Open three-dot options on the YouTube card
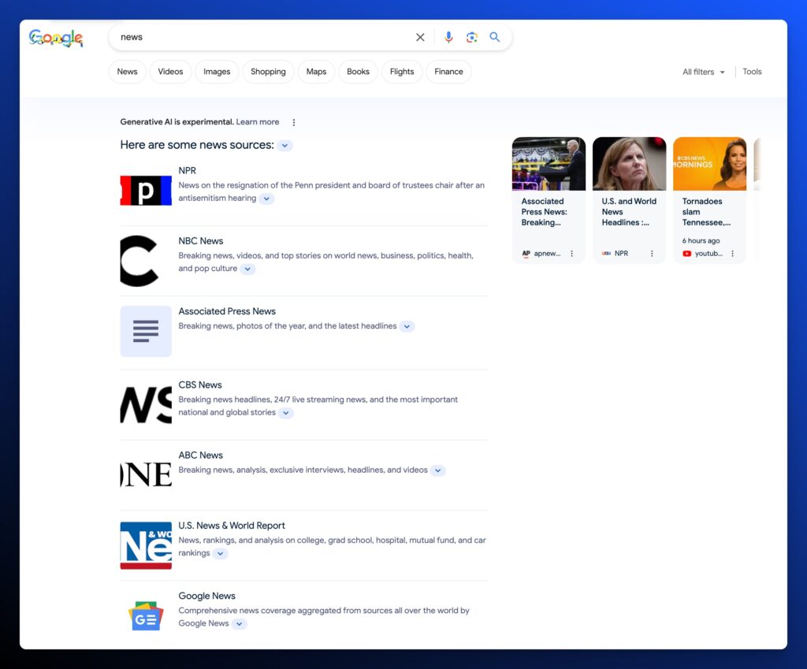This screenshot has height=669, width=807. point(732,254)
